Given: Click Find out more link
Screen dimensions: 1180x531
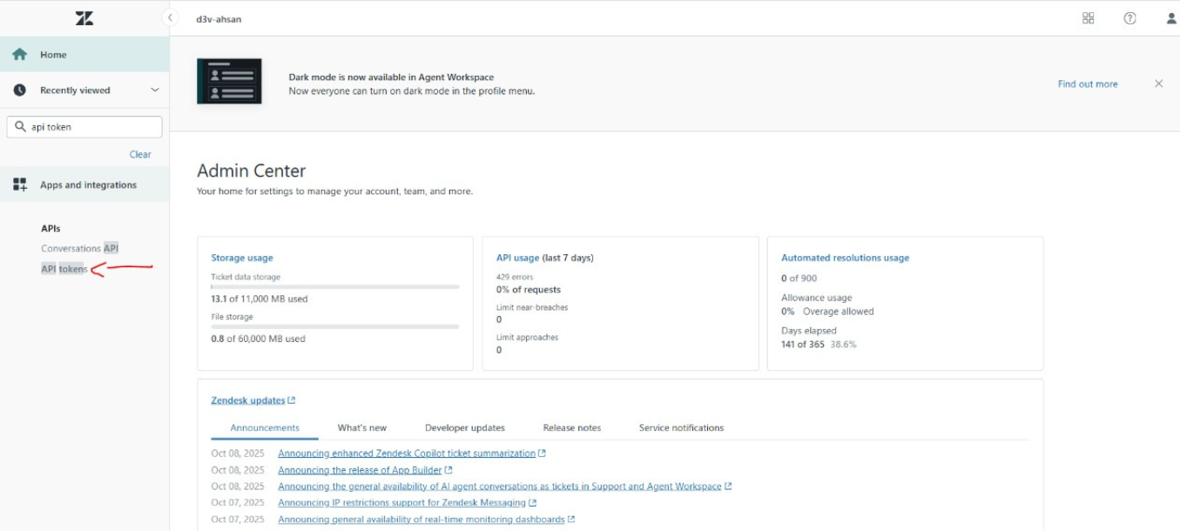Looking at the screenshot, I should [x=1087, y=84].
